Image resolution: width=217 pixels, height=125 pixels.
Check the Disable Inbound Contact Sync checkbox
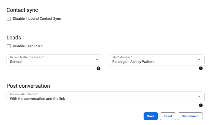[9, 19]
